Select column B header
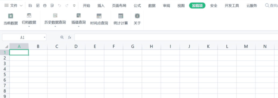 (x=38, y=46)
